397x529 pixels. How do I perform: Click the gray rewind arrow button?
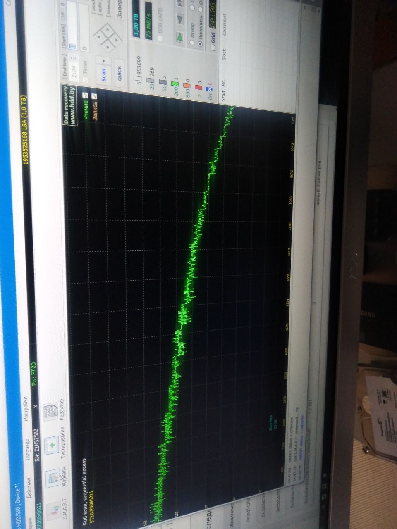click(x=180, y=19)
